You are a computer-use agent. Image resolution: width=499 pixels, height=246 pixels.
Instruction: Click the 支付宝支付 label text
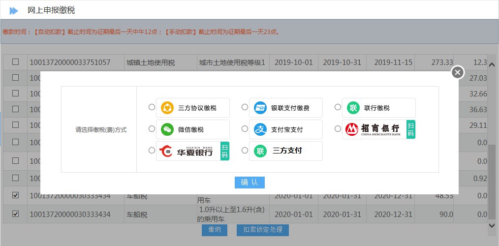287,130
